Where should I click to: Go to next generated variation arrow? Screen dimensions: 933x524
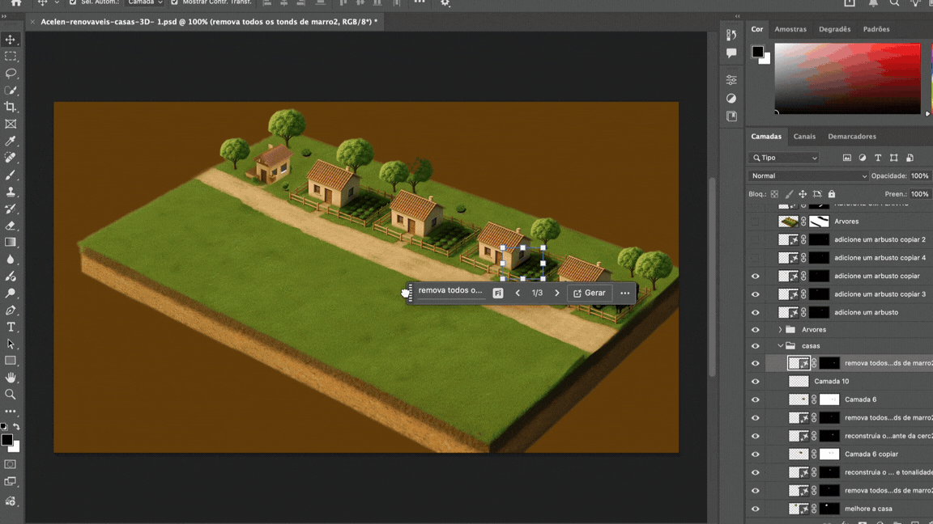(556, 293)
